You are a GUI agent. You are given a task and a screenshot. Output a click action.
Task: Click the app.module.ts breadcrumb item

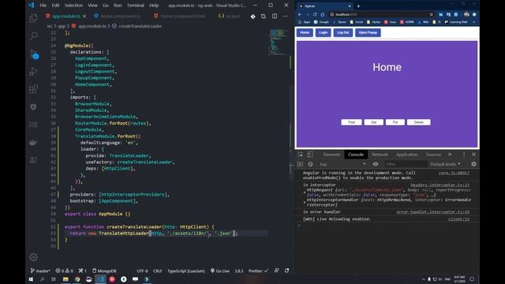pos(92,26)
